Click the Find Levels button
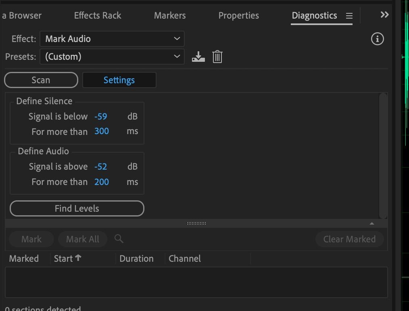Screen dimensions: 409x311 pyautogui.click(x=77, y=208)
